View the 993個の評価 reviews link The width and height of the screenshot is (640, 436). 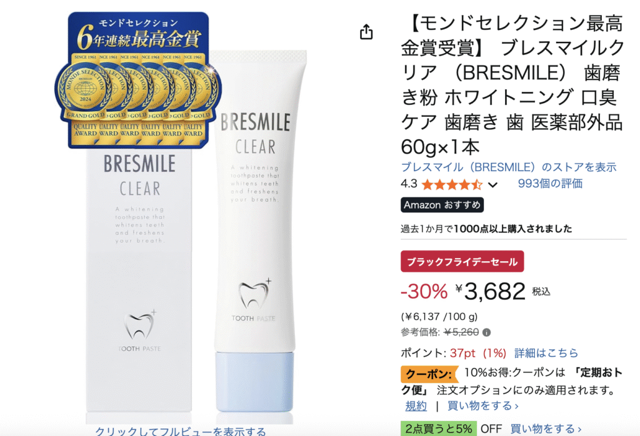click(x=550, y=184)
